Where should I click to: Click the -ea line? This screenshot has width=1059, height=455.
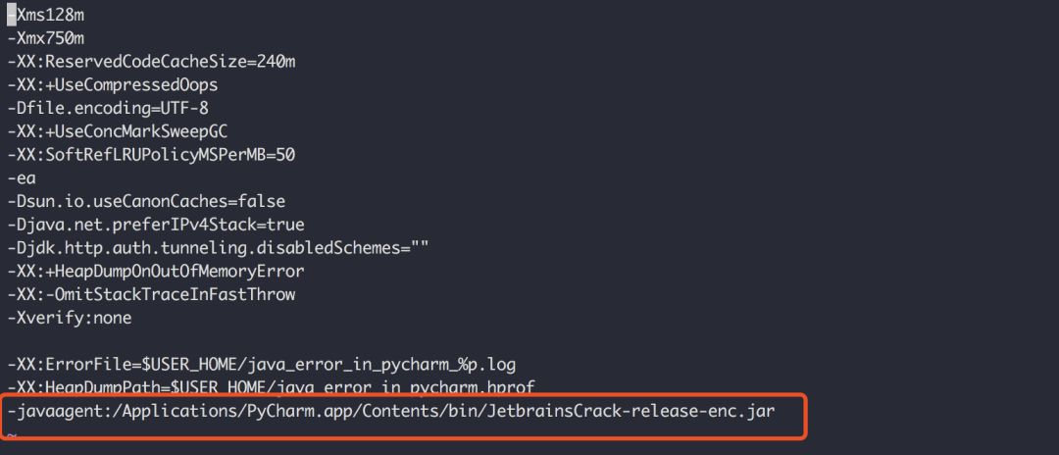click(x=22, y=178)
